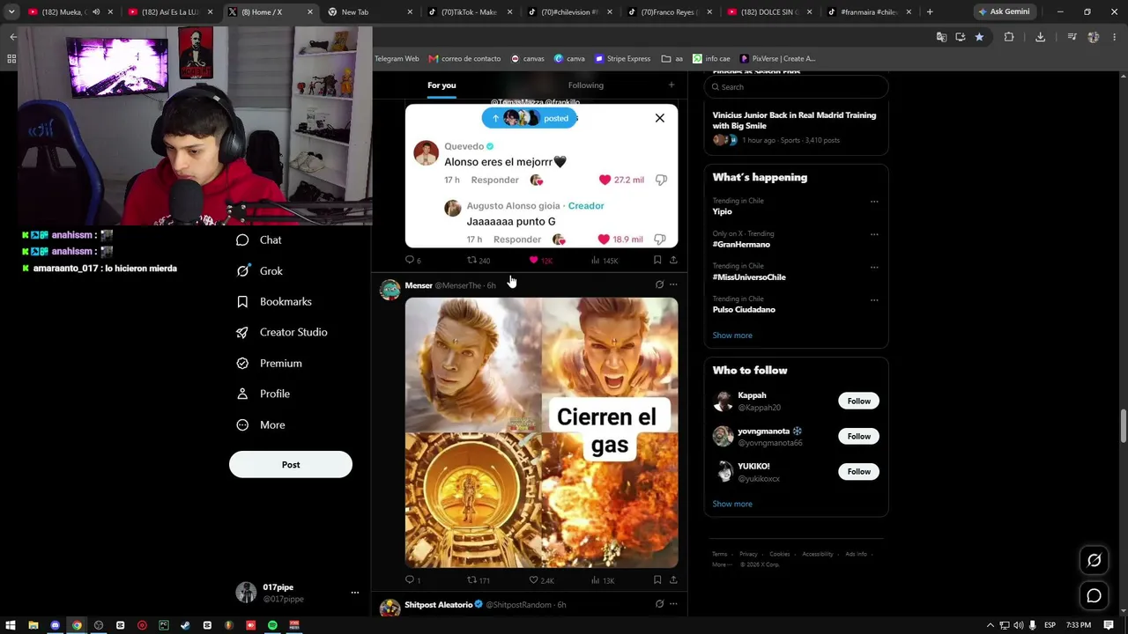Open the Premium page

coord(269,363)
